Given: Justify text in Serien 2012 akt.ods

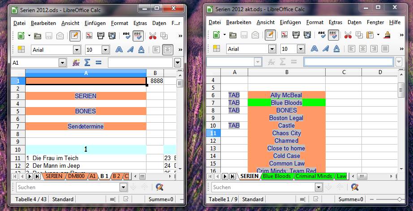Looking at the screenshot, I should (385, 48).
